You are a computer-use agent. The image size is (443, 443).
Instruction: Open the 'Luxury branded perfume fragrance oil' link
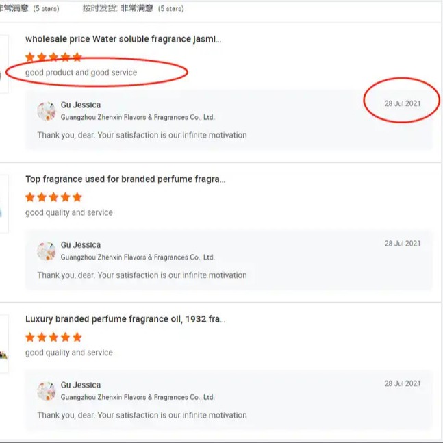coord(125,319)
